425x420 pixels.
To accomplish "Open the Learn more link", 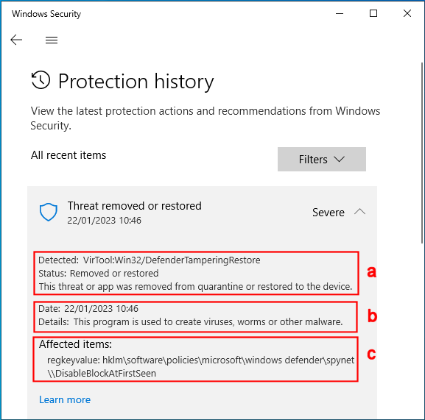I will coord(65,399).
